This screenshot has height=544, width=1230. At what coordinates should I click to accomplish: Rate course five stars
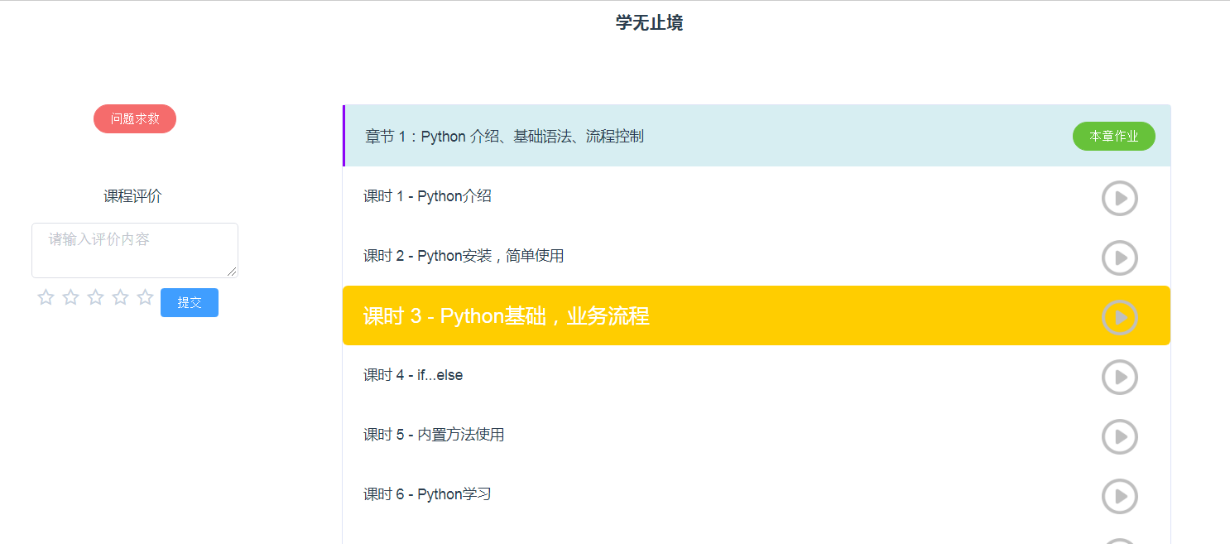click(x=145, y=297)
